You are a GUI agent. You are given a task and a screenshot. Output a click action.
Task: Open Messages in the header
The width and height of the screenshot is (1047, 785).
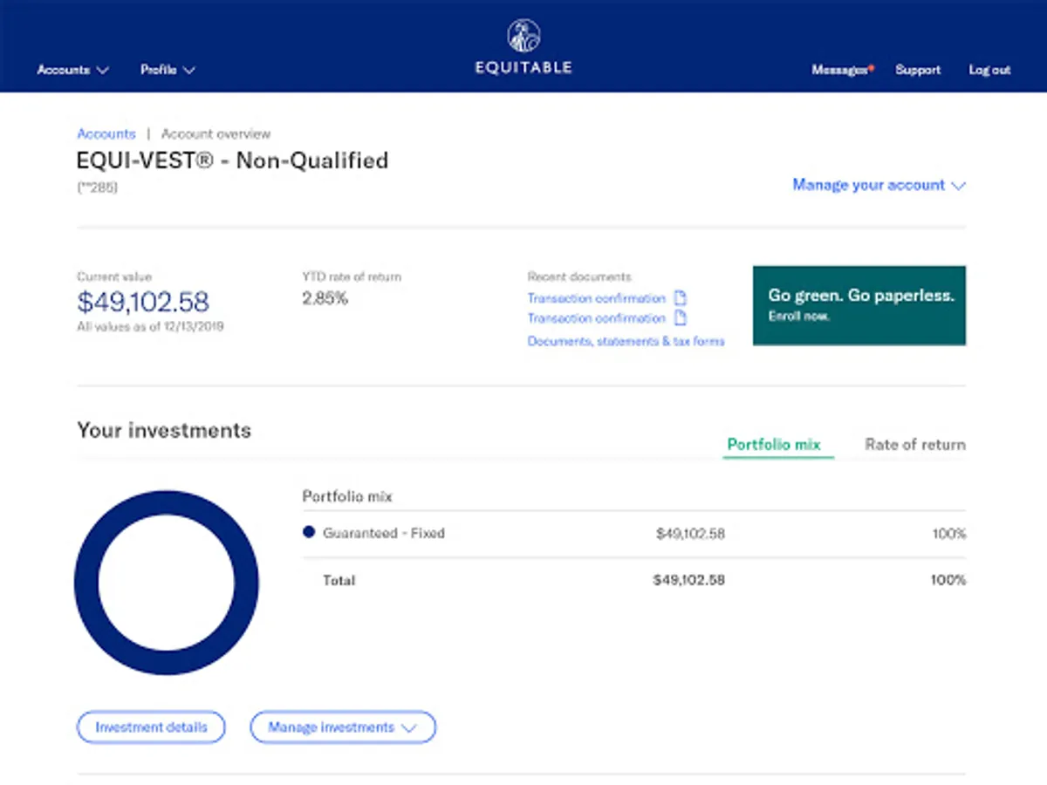coord(842,70)
